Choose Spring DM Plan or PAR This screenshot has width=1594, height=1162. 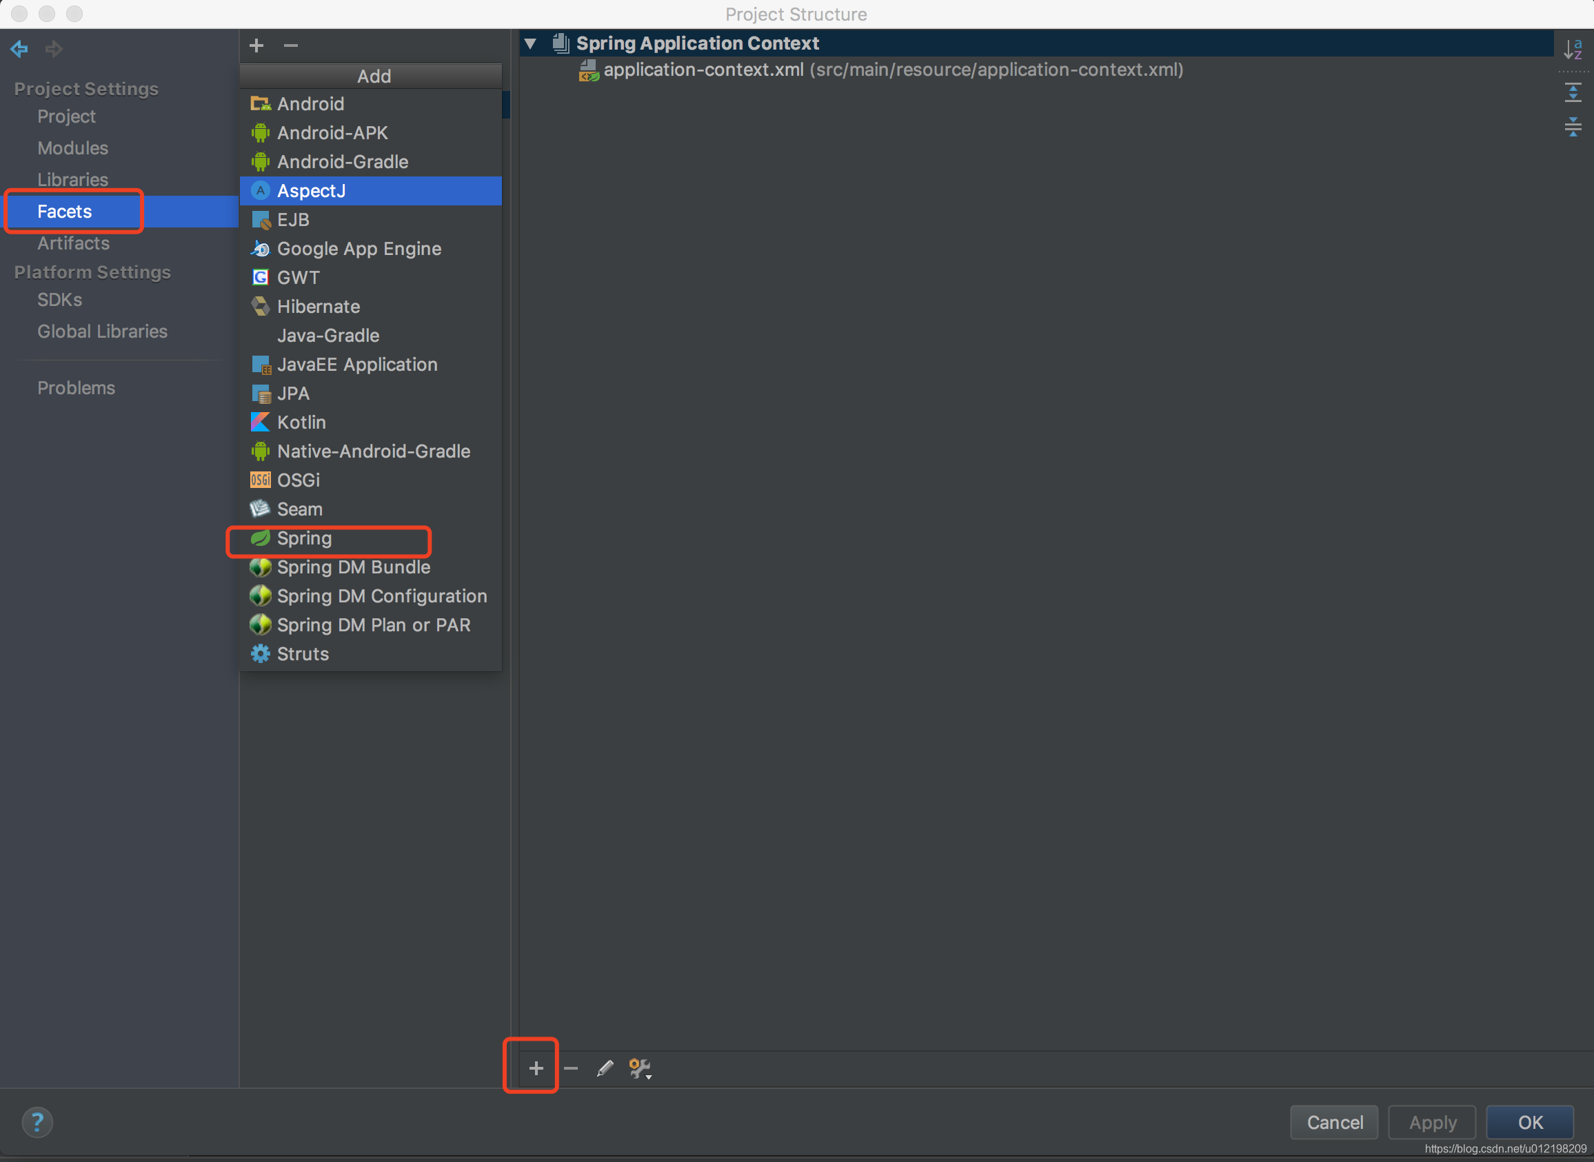click(371, 624)
